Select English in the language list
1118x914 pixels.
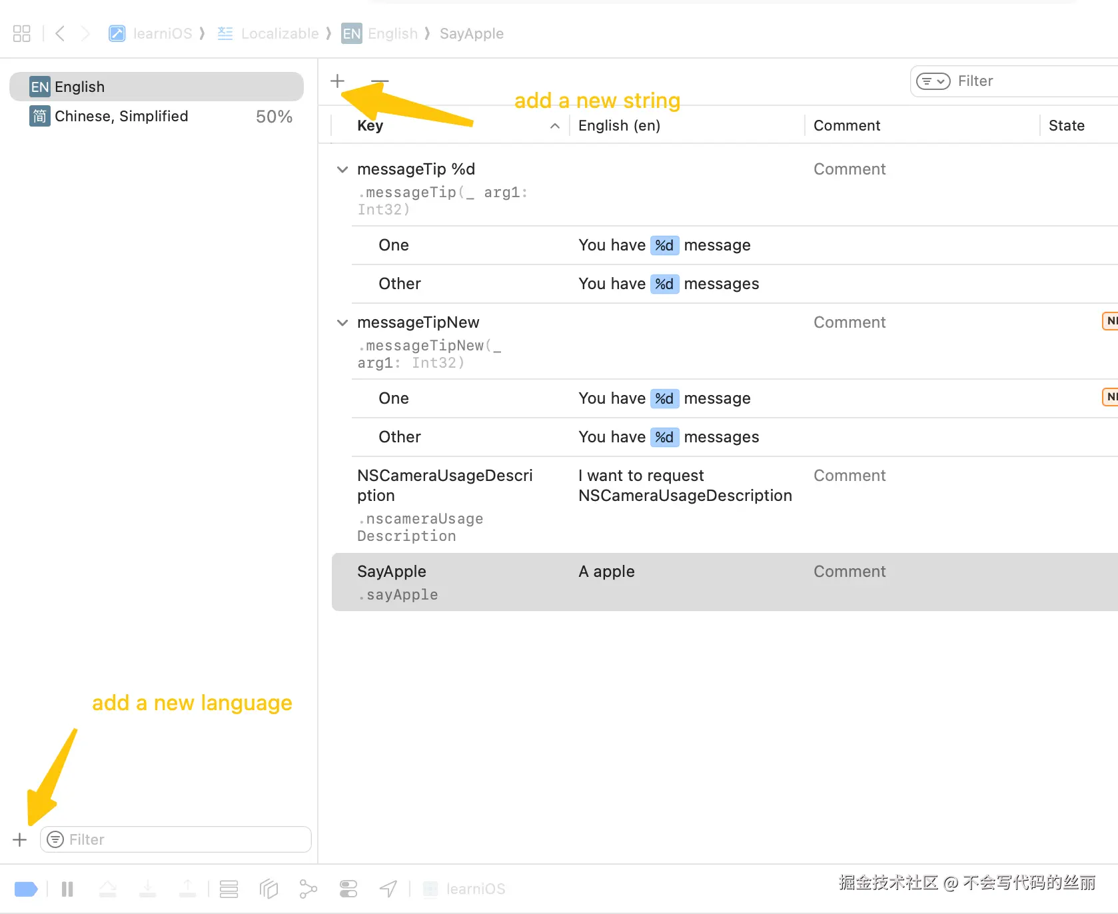157,87
